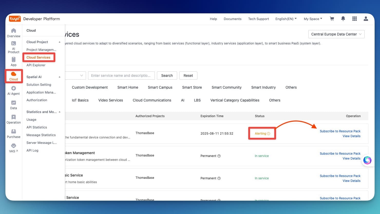
Task: Click the service name search field
Action: 121,76
